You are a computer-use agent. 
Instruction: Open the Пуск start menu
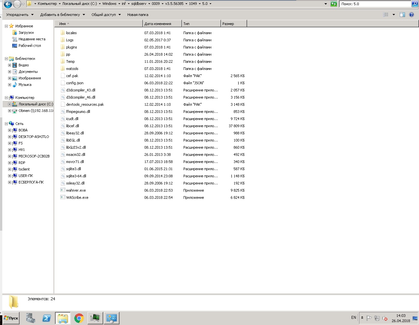[11, 318]
